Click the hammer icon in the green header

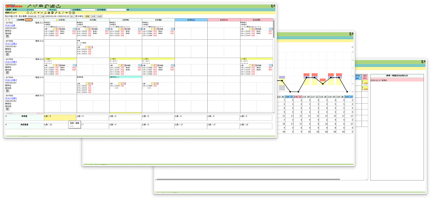(x=29, y=5)
